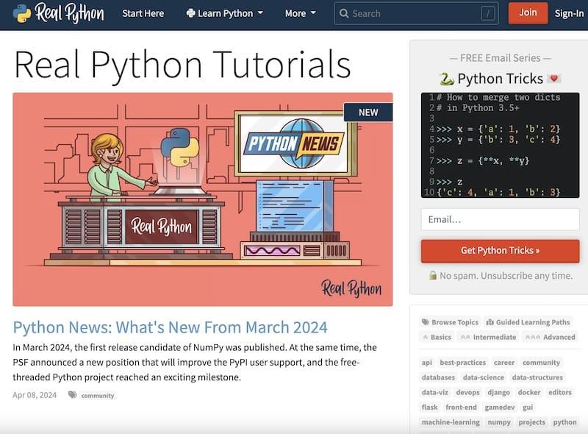The height and width of the screenshot is (434, 588).
Task: Click the Sign-In link
Action: (569, 13)
